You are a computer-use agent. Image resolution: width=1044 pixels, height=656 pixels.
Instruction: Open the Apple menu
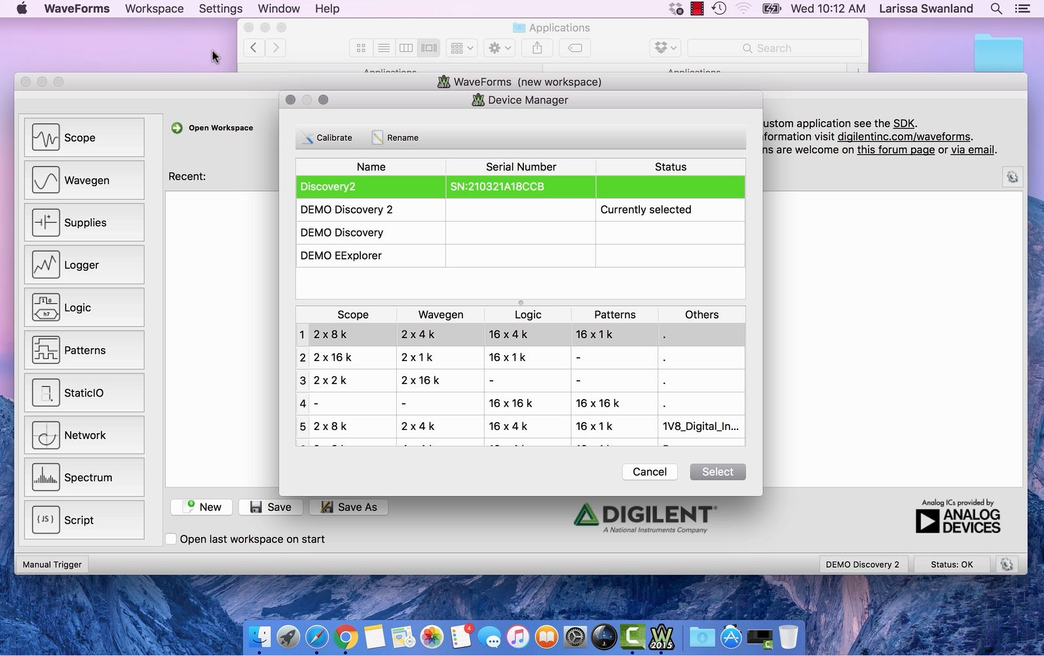tap(22, 9)
